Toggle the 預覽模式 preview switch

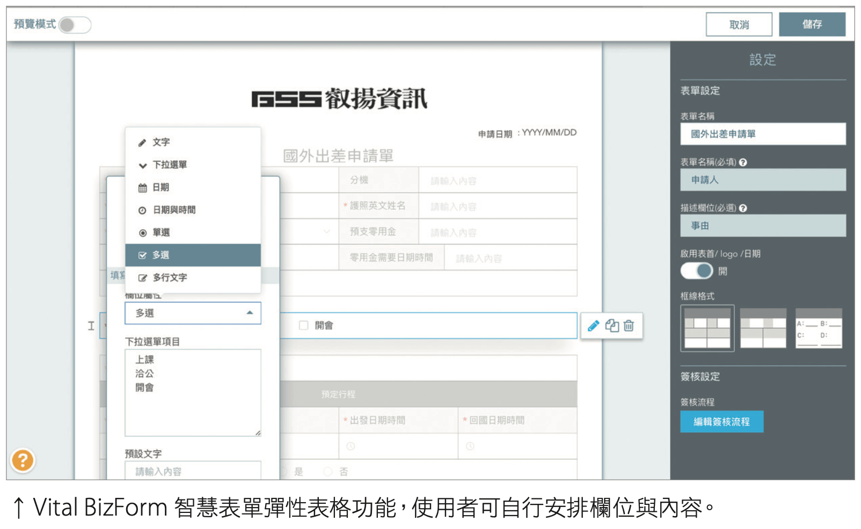75,25
